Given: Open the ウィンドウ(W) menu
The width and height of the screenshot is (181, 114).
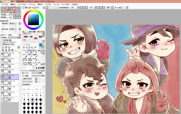Looking at the screenshot, I should (65, 4).
